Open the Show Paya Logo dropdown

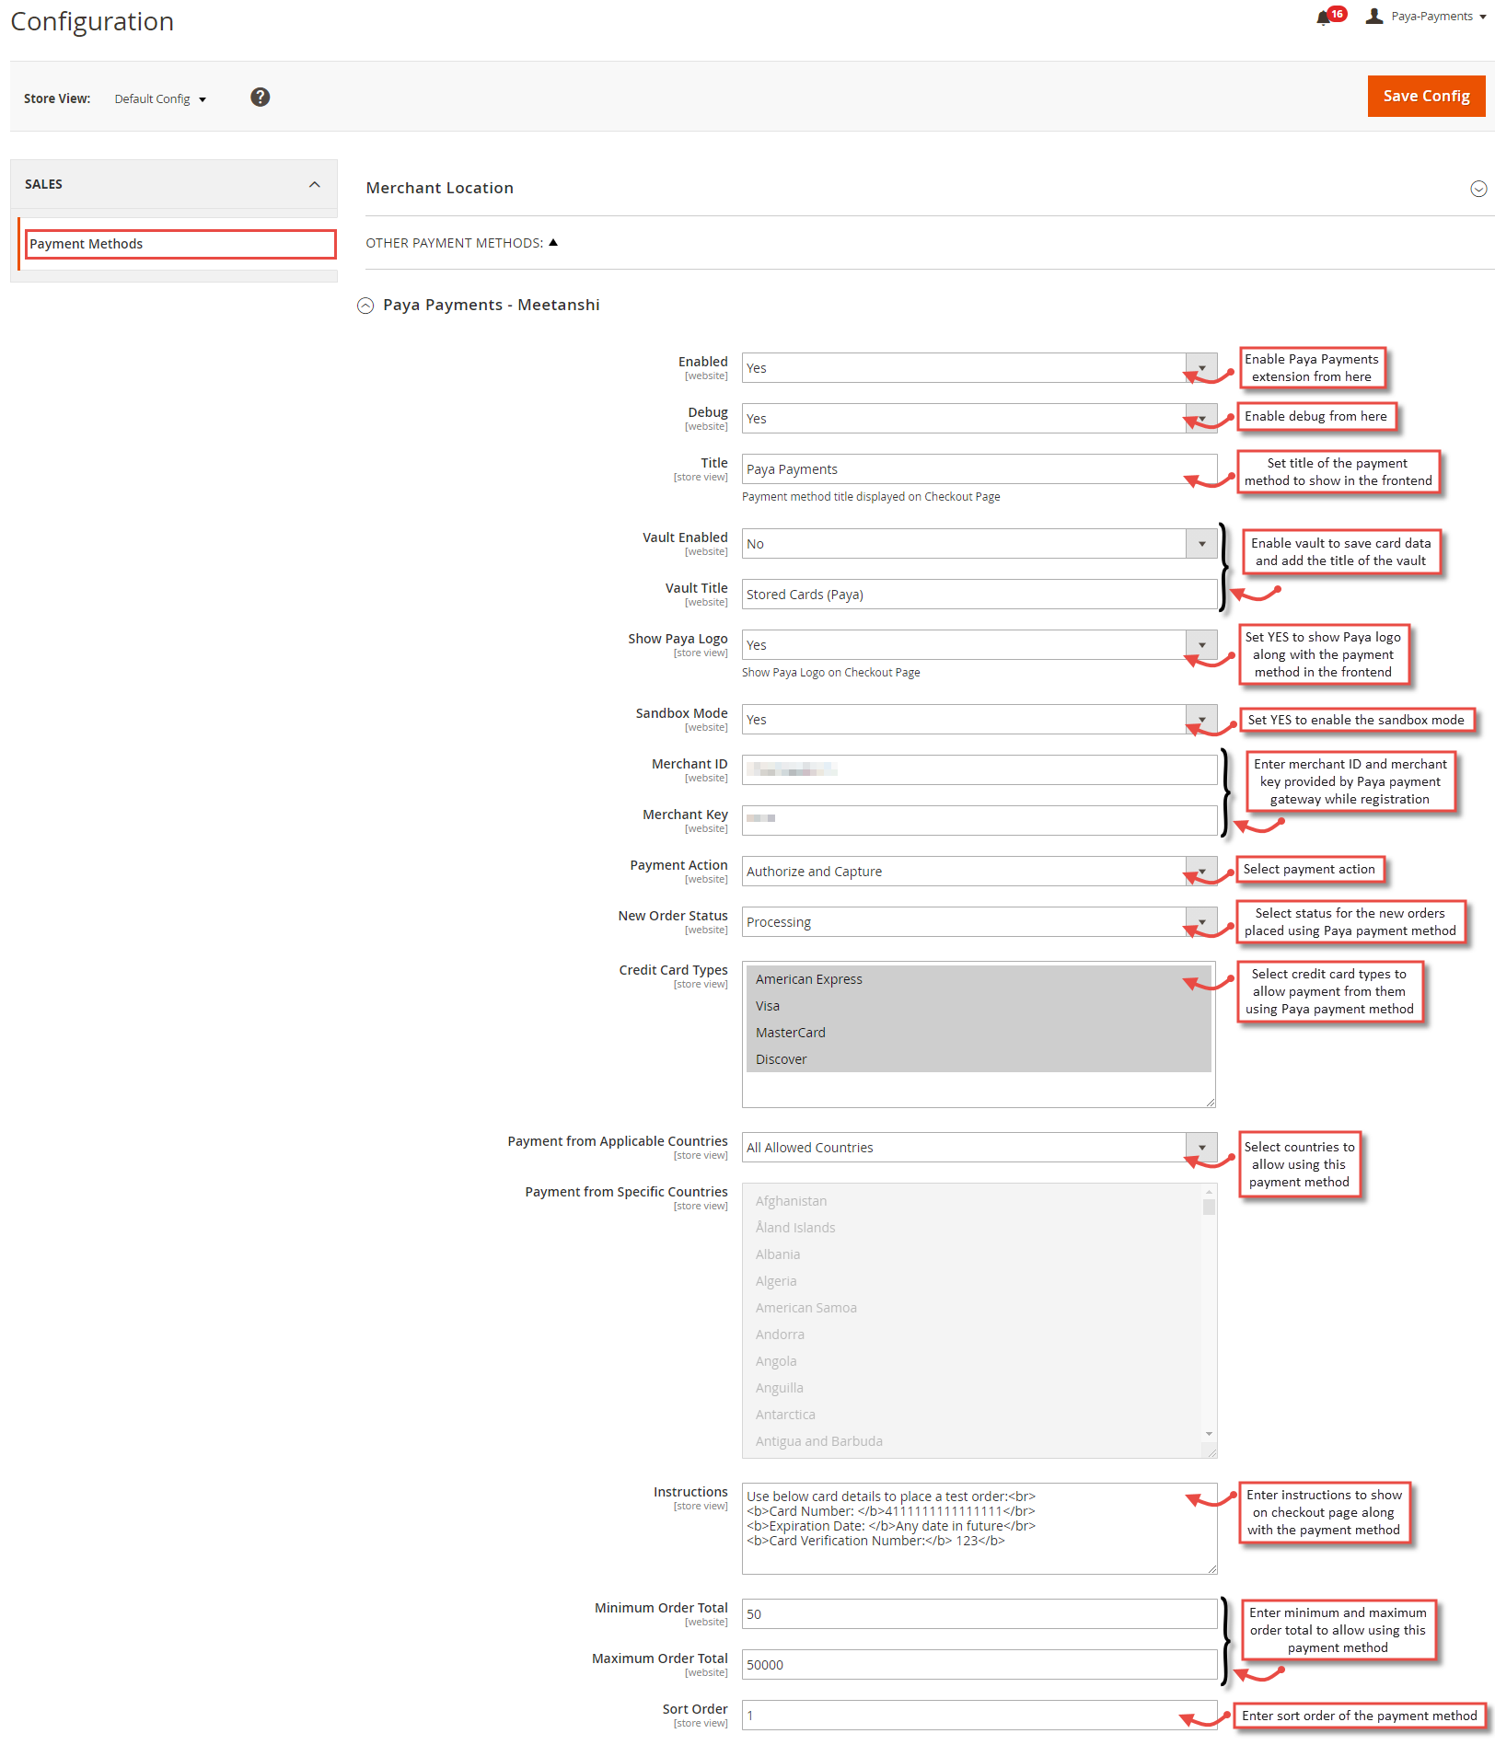point(979,645)
